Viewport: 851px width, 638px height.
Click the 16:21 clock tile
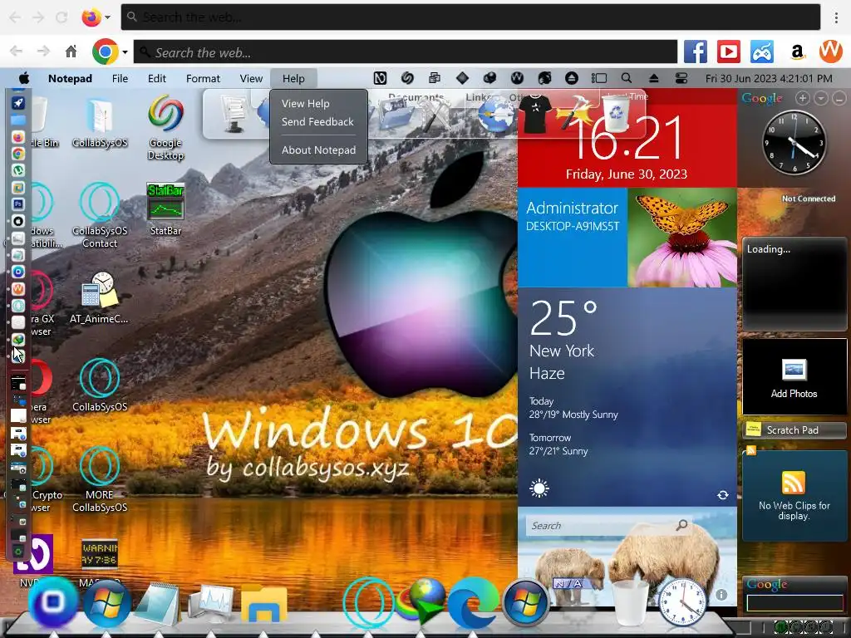[x=627, y=139]
